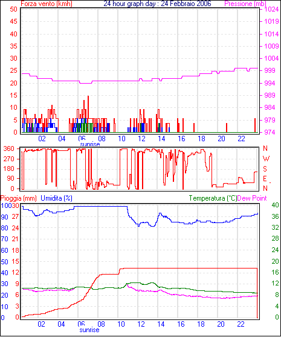Click the 'Forza vento (kmh)' axis title
The width and height of the screenshot is (281, 337).
(x=47, y=4)
